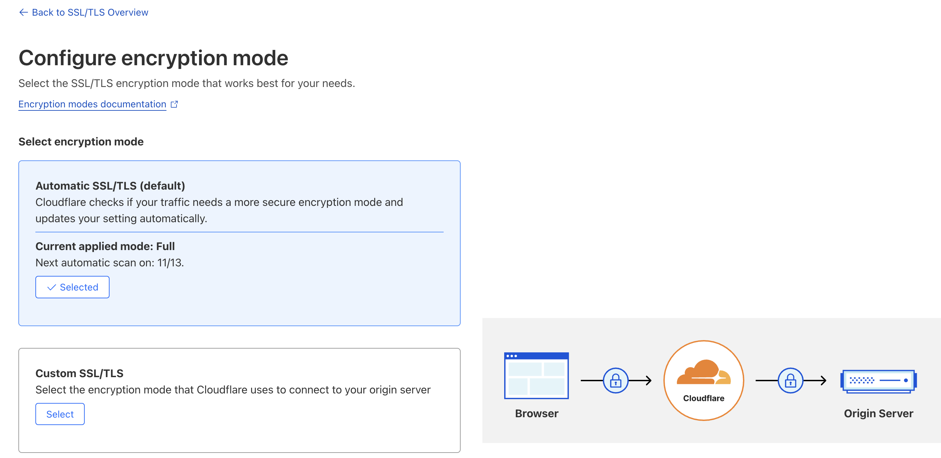This screenshot has width=941, height=458.
Task: Click the external link icon beside documentation
Action: [174, 104]
